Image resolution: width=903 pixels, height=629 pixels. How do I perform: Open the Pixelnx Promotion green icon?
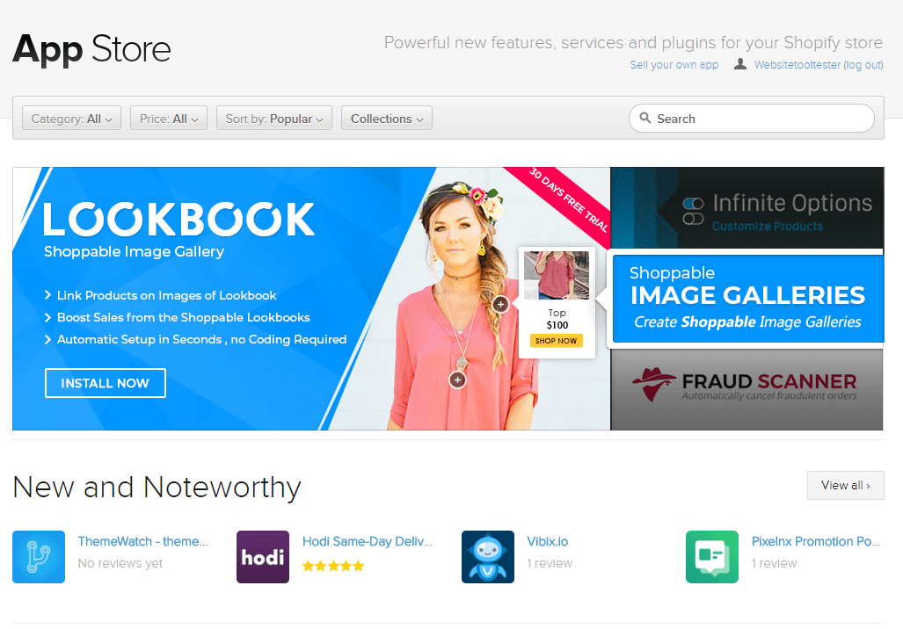pyautogui.click(x=712, y=556)
